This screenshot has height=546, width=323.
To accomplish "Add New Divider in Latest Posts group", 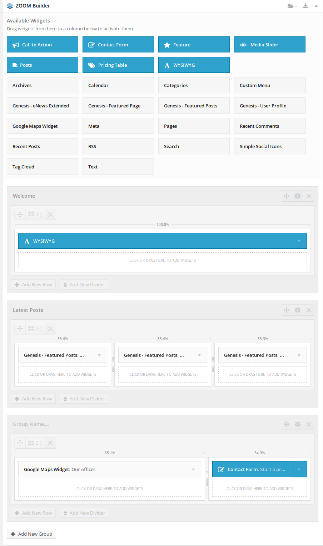I will tap(84, 399).
